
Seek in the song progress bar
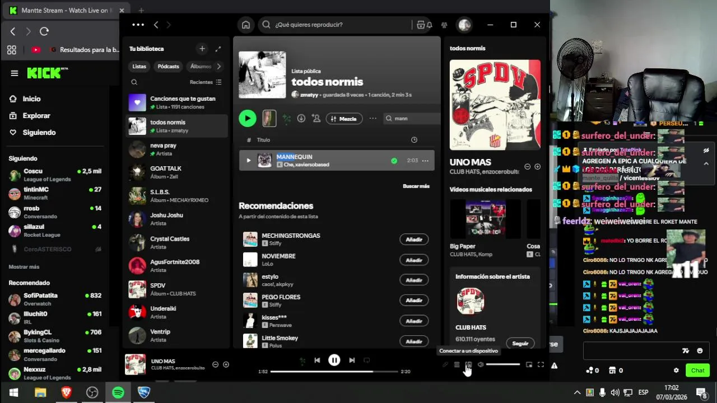(x=334, y=372)
